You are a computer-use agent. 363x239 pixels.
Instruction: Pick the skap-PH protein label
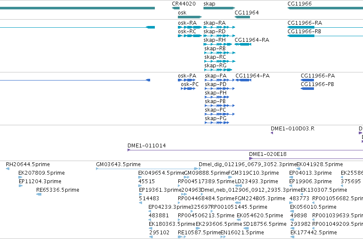coord(216,93)
